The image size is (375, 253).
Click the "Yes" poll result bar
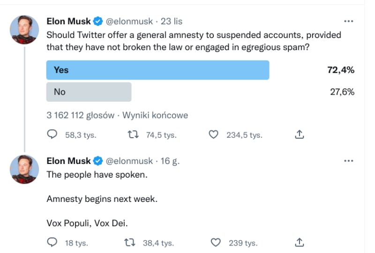pyautogui.click(x=157, y=70)
